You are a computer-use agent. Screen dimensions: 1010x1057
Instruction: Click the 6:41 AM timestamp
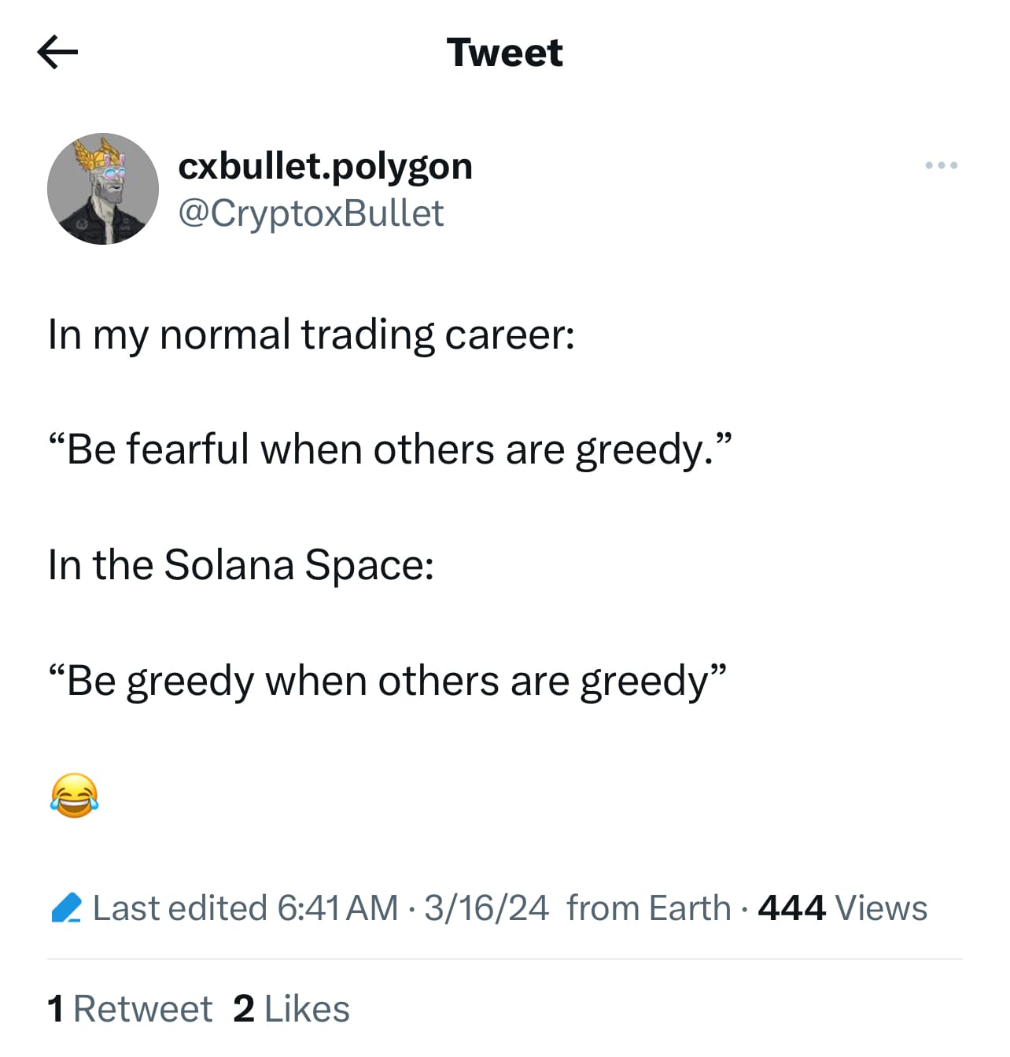(x=337, y=908)
